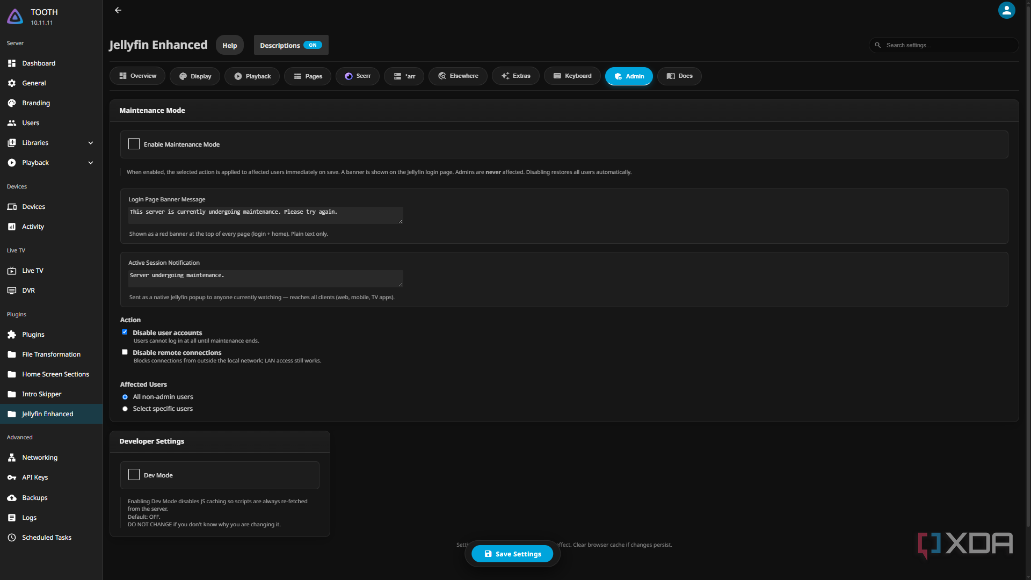Viewport: 1031px width, 580px height.
Task: Select All non-admin users radio
Action: pos(125,397)
